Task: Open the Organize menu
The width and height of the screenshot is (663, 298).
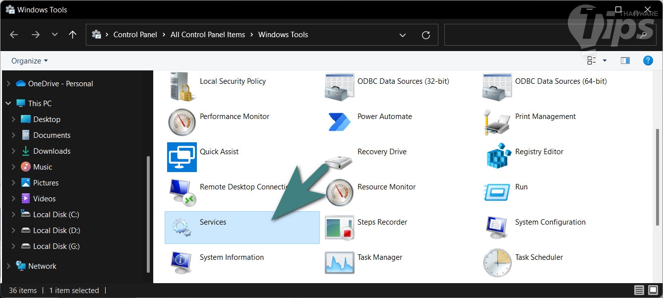Action: (30, 60)
